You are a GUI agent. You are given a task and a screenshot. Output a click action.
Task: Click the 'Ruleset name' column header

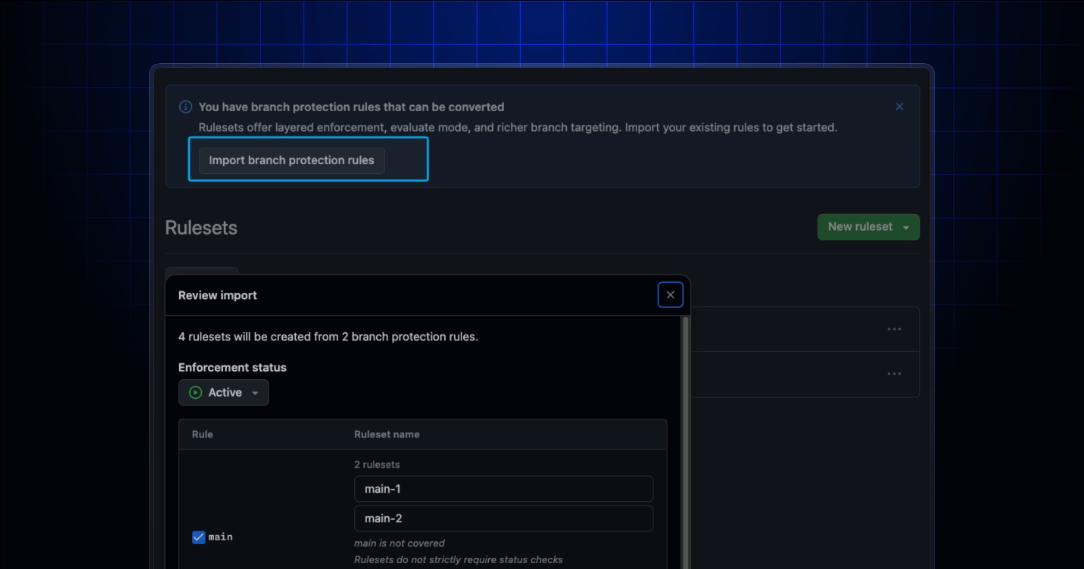(x=387, y=434)
